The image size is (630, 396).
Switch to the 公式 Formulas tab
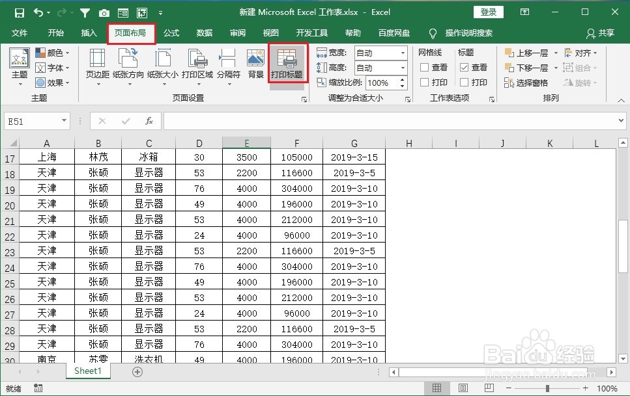[x=171, y=33]
